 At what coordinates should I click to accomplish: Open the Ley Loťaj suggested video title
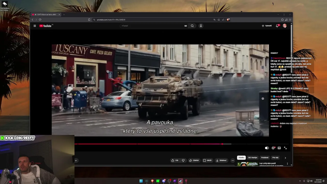pyautogui.click(x=271, y=164)
